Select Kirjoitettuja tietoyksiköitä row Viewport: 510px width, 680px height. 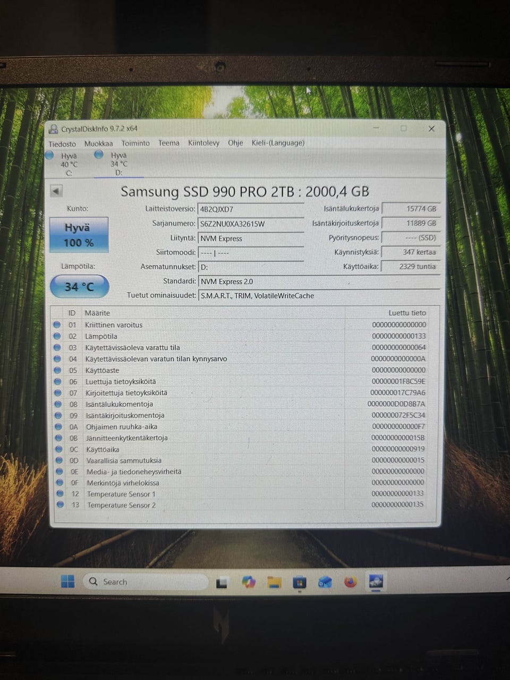(x=245, y=393)
